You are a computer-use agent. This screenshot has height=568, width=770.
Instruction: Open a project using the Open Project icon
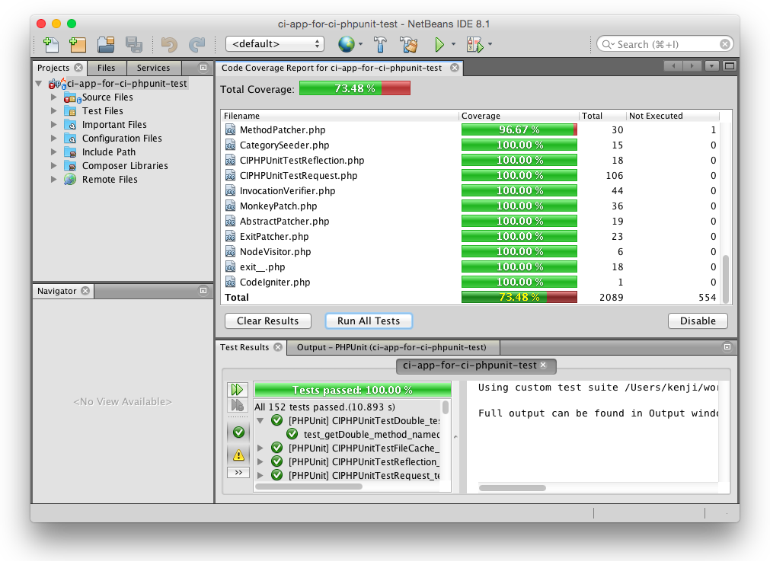coord(105,44)
